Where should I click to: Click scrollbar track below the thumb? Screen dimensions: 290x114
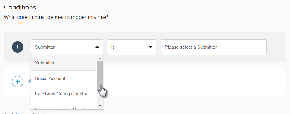click(x=100, y=98)
